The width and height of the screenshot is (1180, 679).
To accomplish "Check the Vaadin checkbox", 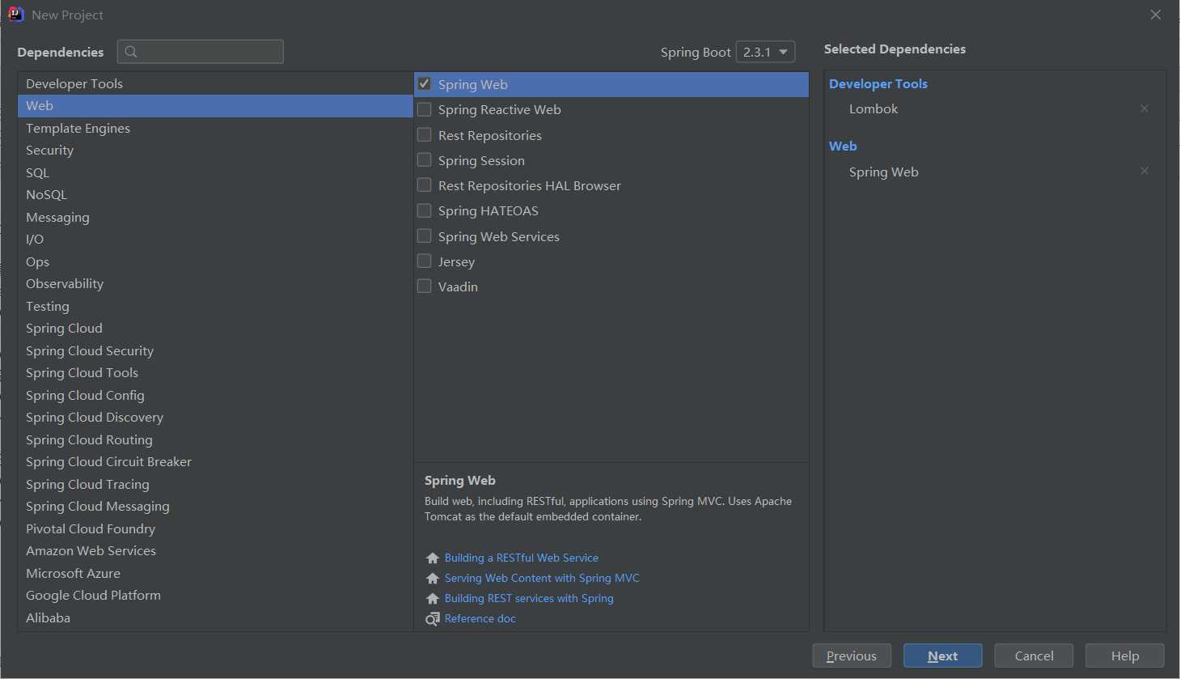I will 424,286.
